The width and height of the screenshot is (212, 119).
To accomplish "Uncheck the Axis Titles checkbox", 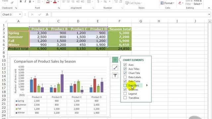I will point(125,69).
